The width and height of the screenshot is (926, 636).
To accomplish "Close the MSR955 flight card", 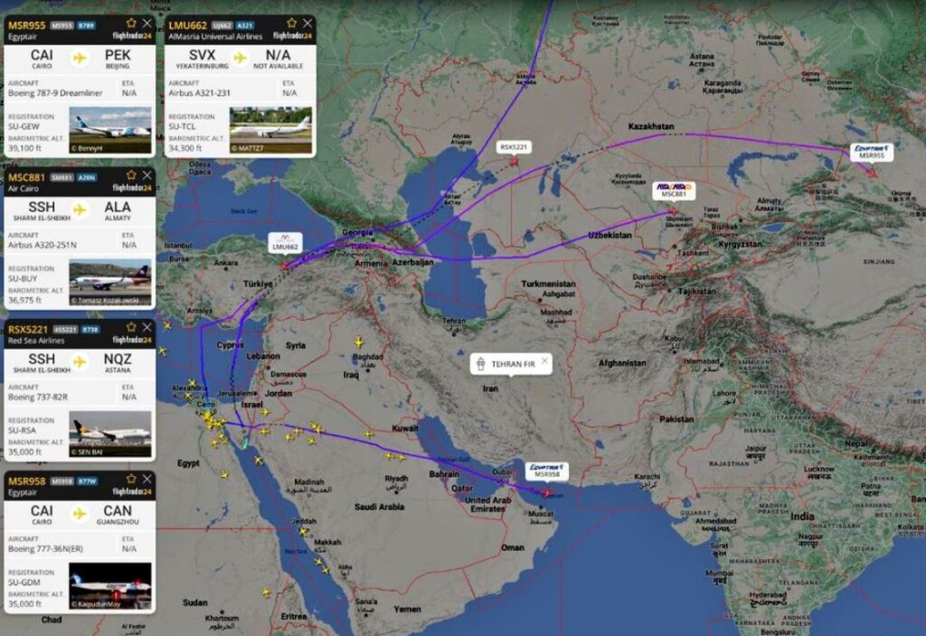I will [x=147, y=23].
